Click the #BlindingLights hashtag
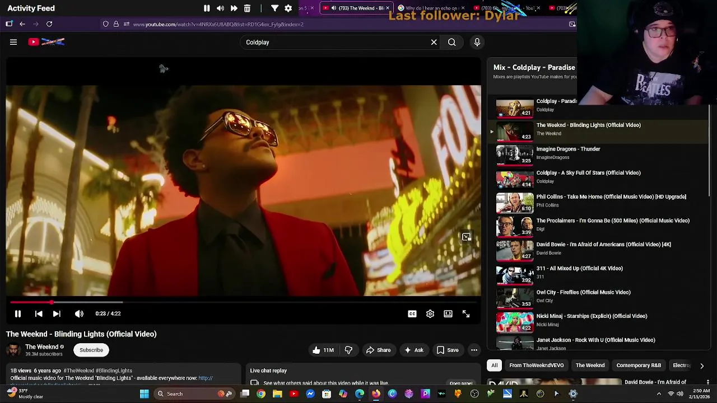This screenshot has height=403, width=717. point(115,371)
